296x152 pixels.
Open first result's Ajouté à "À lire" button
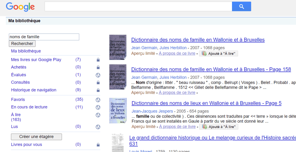point(218,53)
